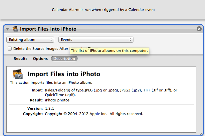The image size is (205, 136).
Task: Click the albums list tooltip
Action: coord(109,51)
